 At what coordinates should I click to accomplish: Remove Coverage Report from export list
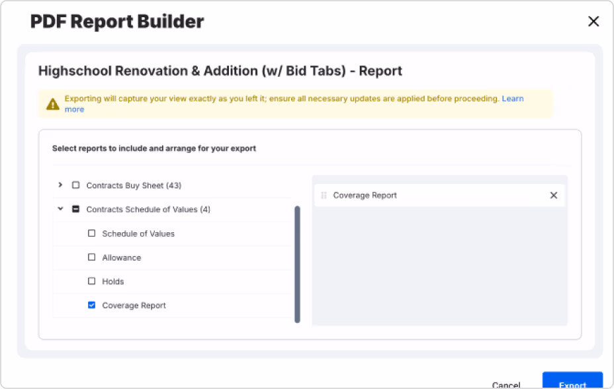click(x=553, y=195)
